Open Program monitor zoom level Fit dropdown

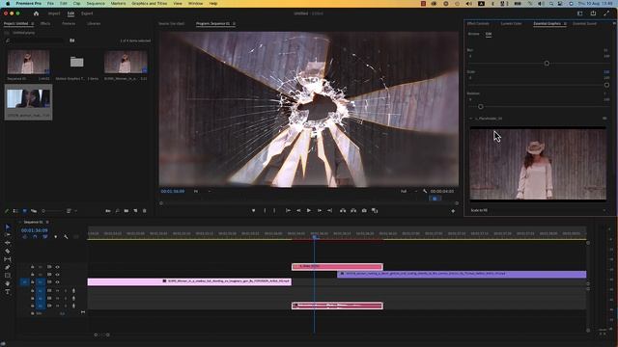[x=202, y=191]
